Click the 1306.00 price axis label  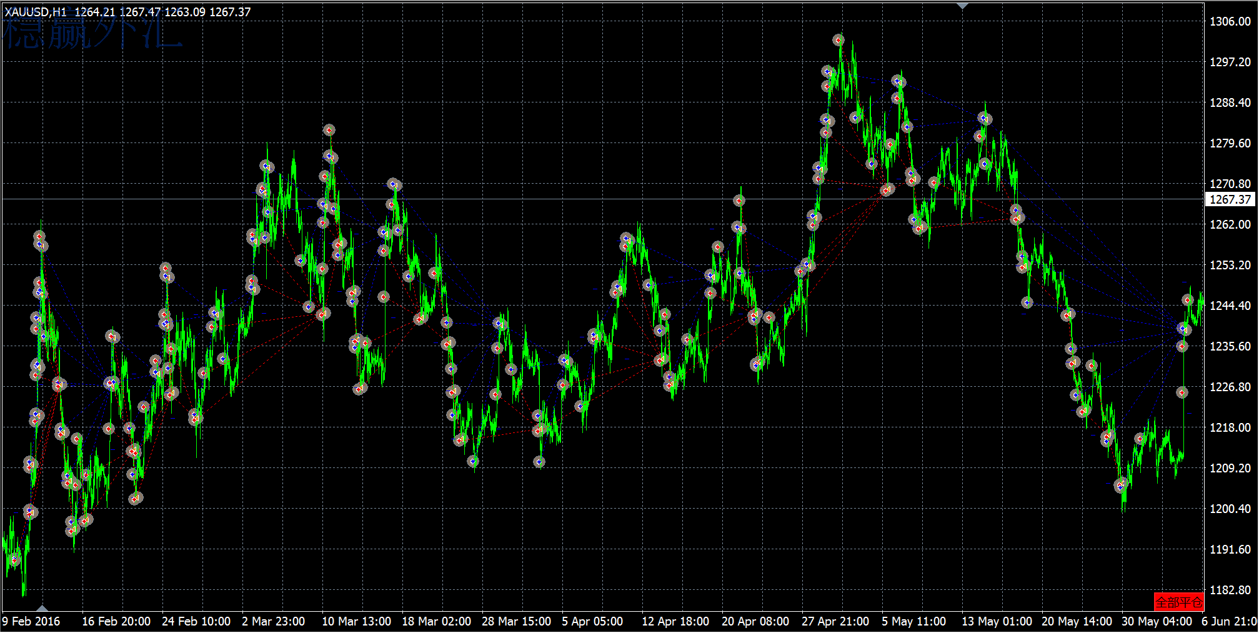(x=1230, y=21)
